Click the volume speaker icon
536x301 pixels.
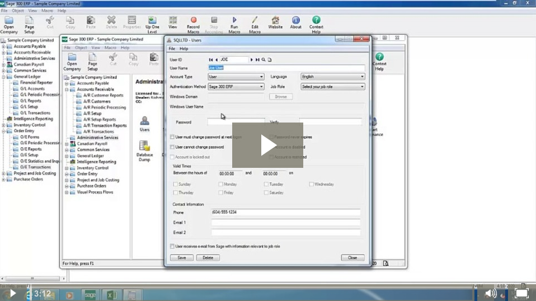[x=491, y=293]
